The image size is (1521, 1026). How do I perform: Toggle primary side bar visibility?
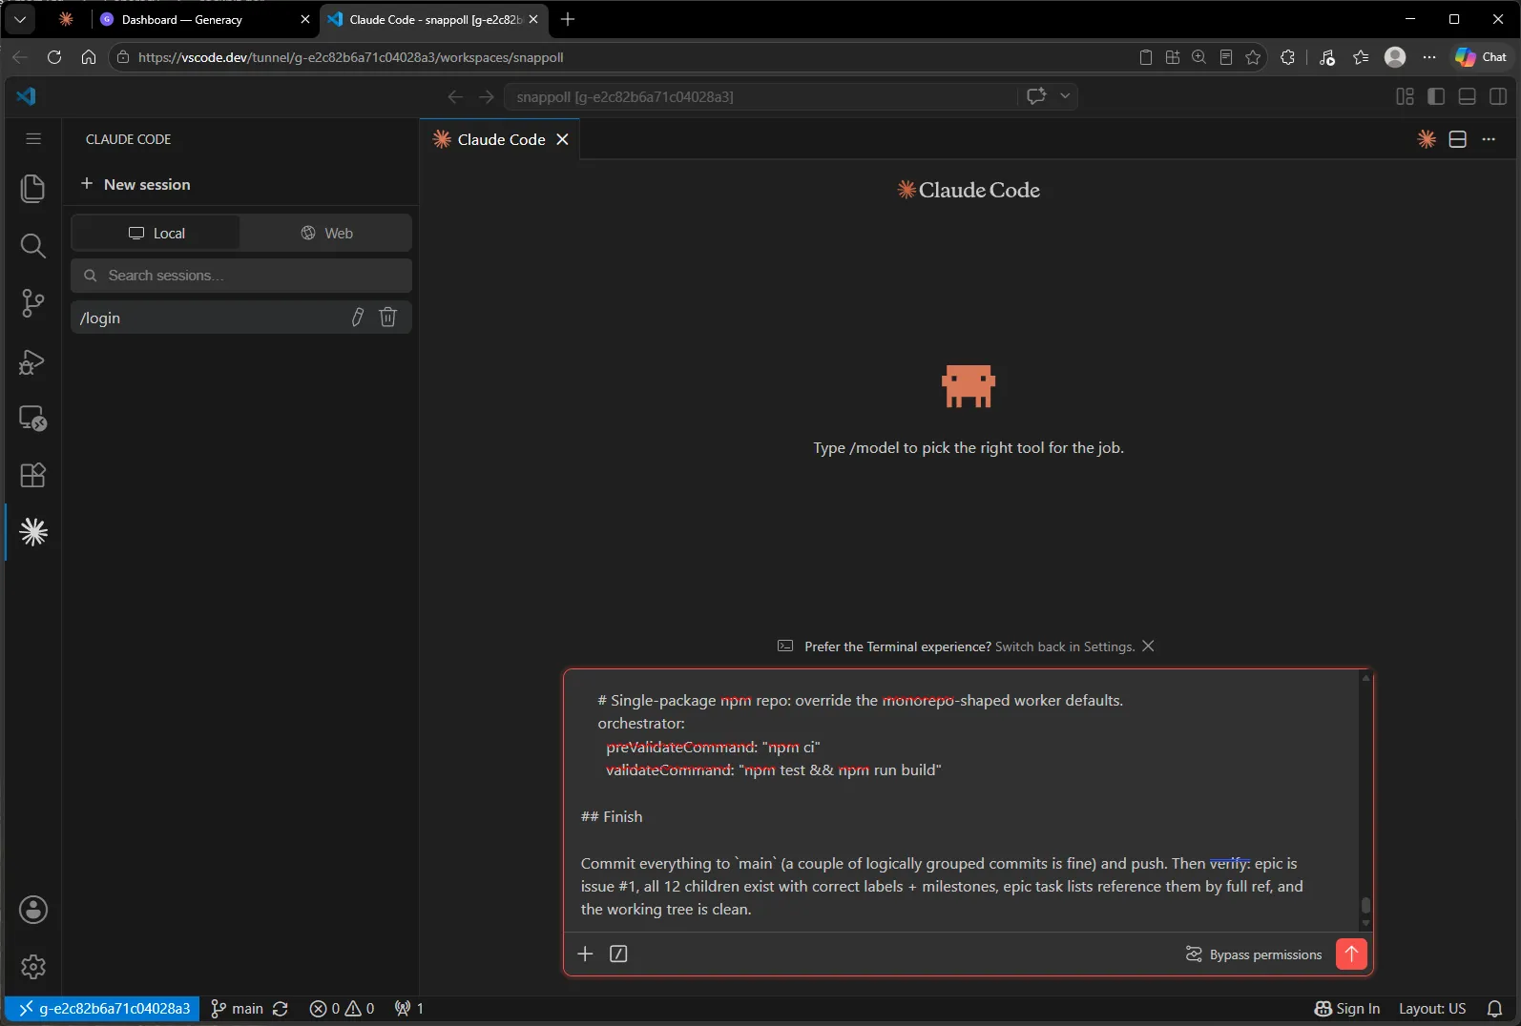tap(1436, 96)
